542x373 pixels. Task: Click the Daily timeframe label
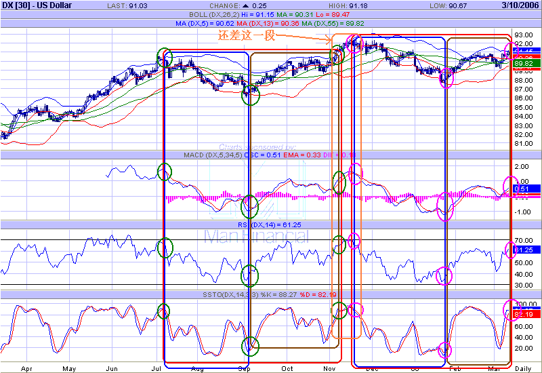point(523,369)
